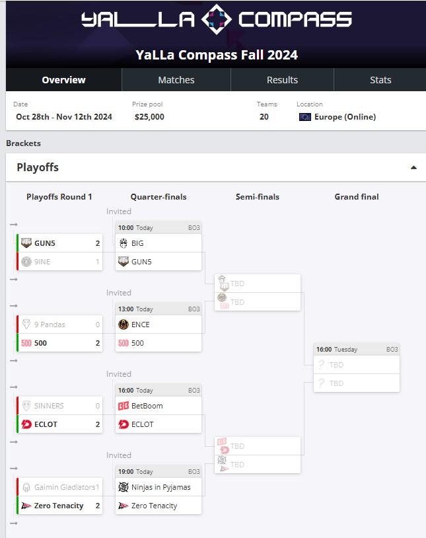
Task: Switch to the Results tab
Action: pyautogui.click(x=282, y=79)
